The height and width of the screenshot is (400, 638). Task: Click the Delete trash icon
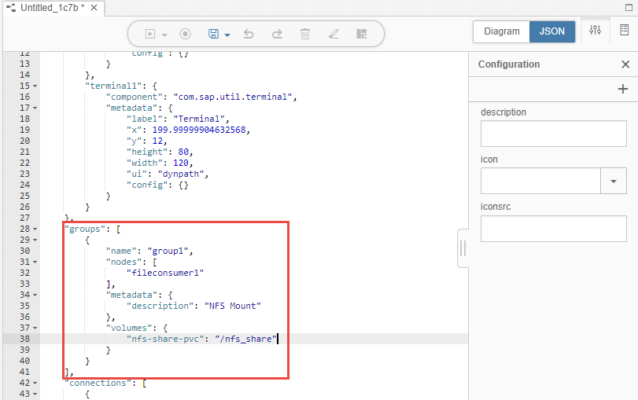click(305, 35)
